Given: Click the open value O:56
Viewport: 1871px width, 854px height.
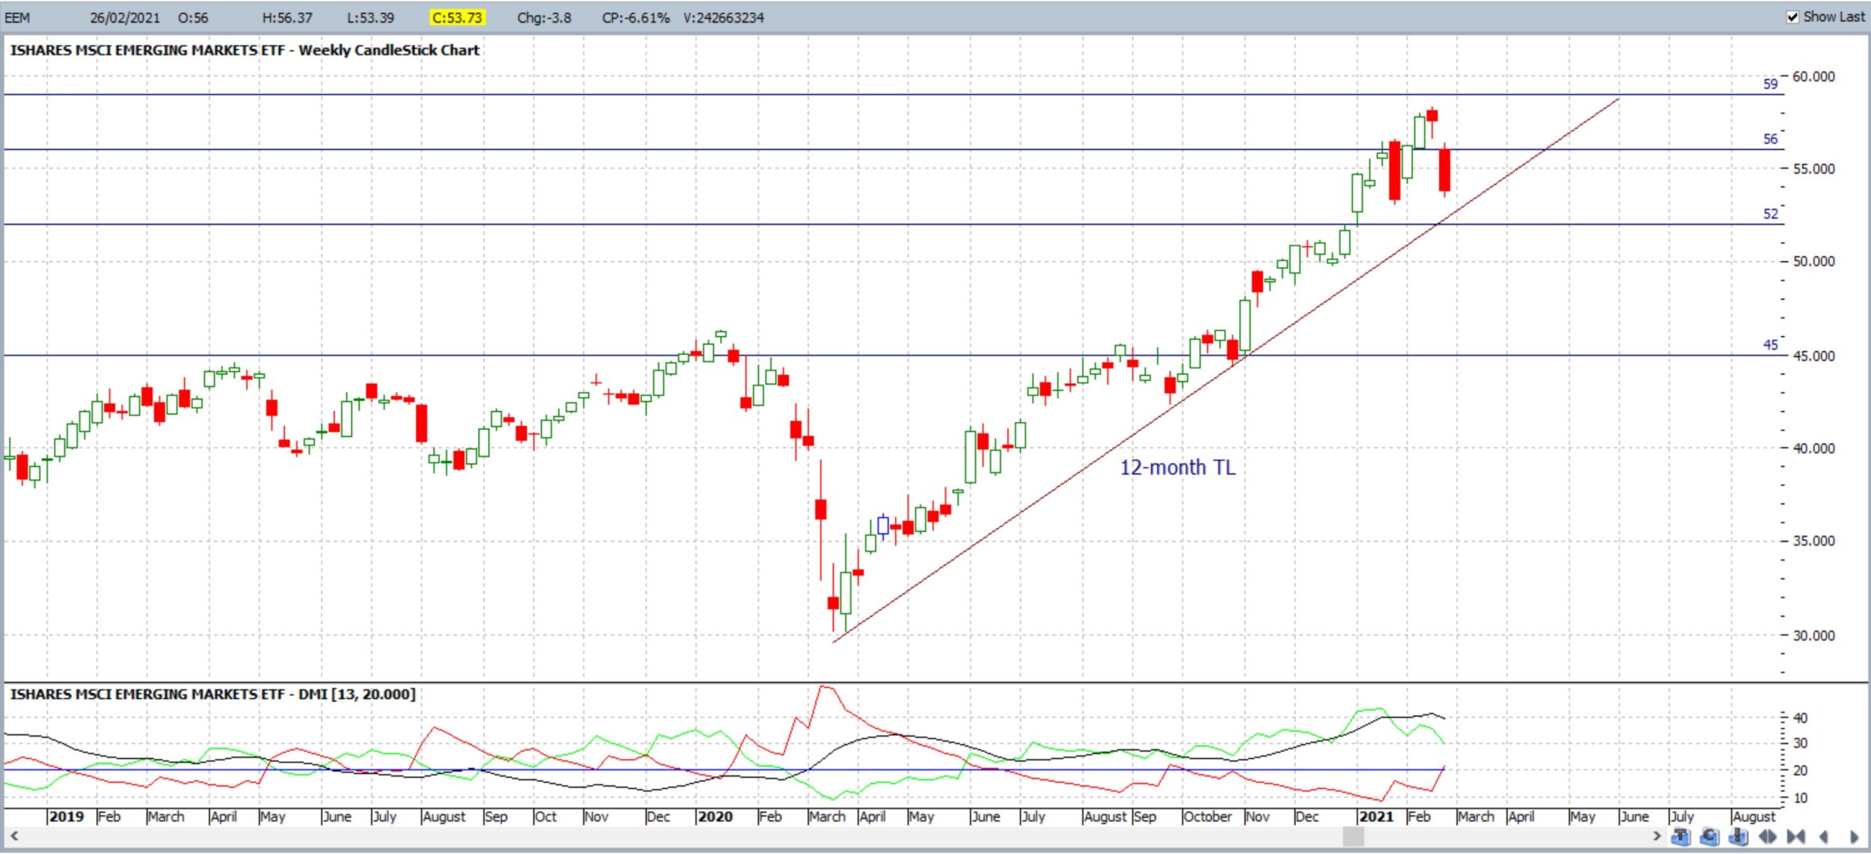Looking at the screenshot, I should [x=193, y=17].
